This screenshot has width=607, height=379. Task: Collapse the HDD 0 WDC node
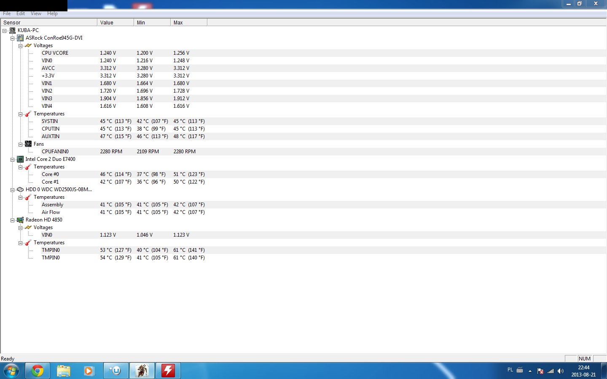[x=13, y=190]
